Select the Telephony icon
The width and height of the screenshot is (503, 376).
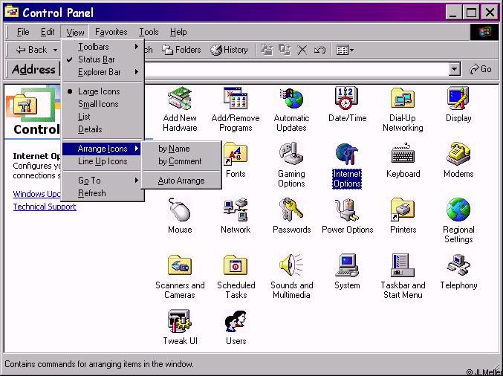tap(458, 265)
